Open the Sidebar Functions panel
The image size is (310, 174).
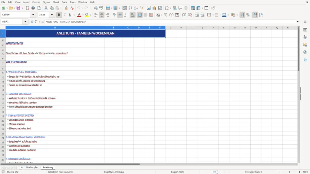pyautogui.click(x=305, y=60)
